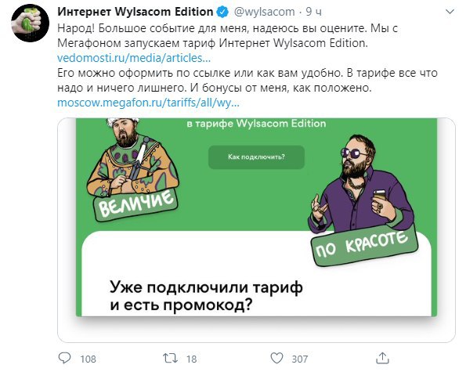Screen dimensions: 466x372
Task: Open the vedomosti.ru article link
Action: click(x=134, y=58)
